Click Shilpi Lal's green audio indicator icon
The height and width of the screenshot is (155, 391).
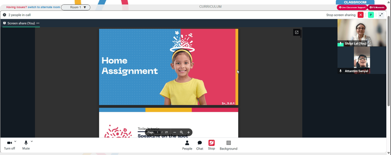click(341, 44)
